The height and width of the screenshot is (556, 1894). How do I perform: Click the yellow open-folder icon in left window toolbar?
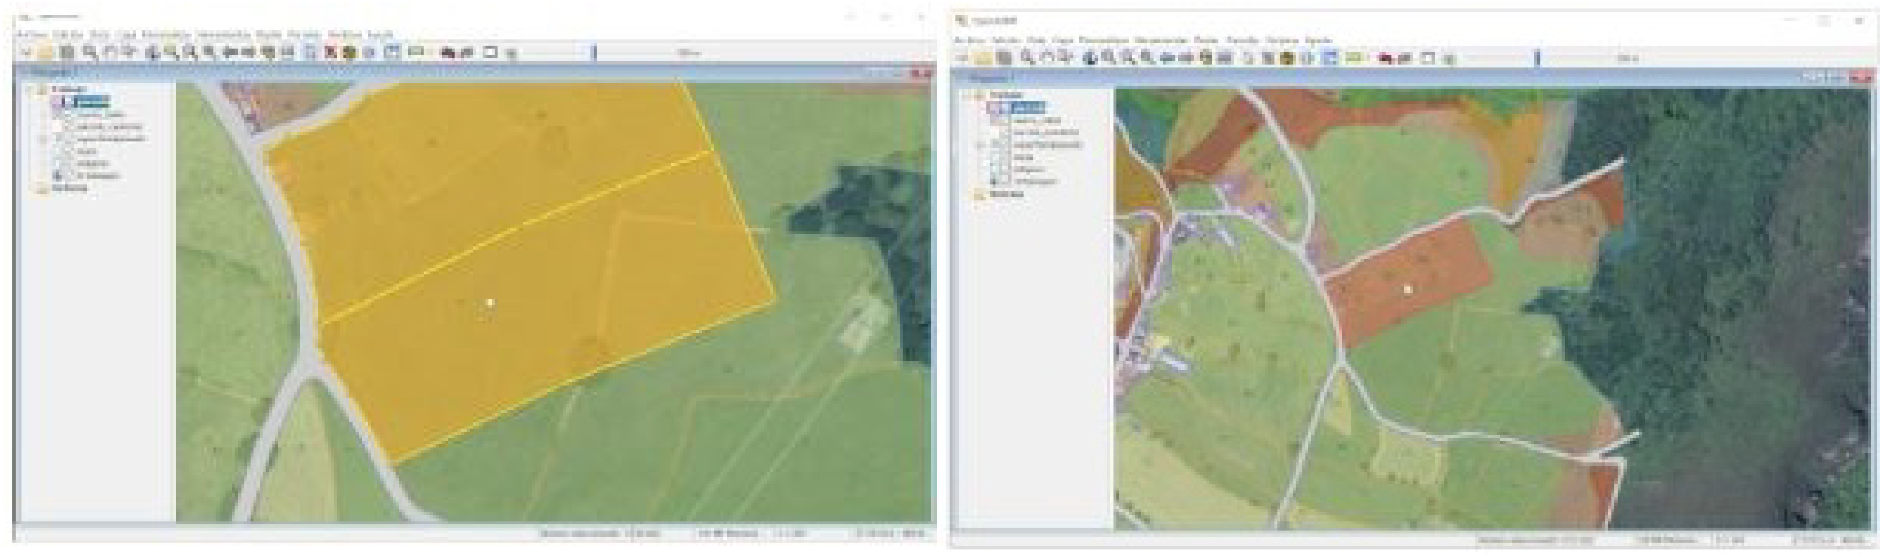coord(47,52)
